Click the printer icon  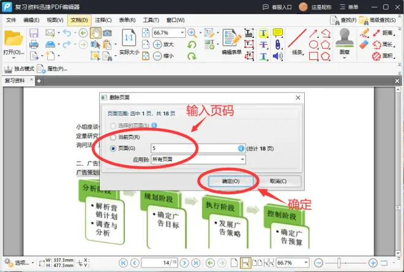pos(34,44)
